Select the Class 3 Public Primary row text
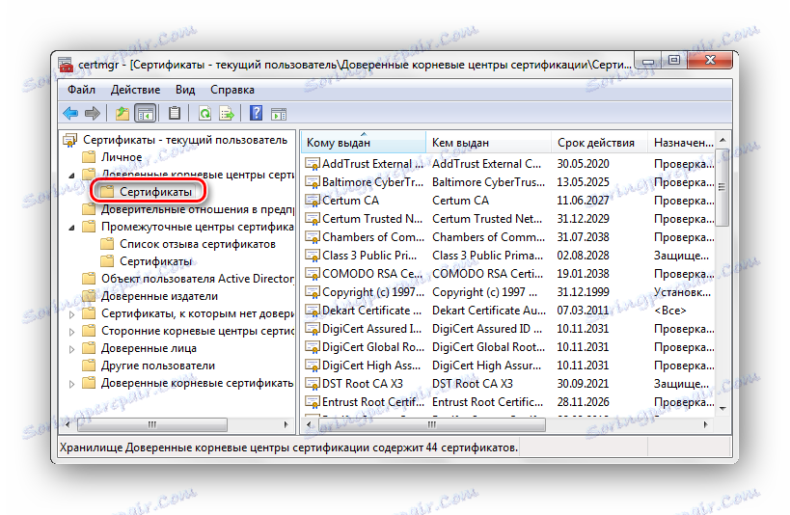Image resolution: width=790 pixels, height=515 pixels. pyautogui.click(x=368, y=256)
